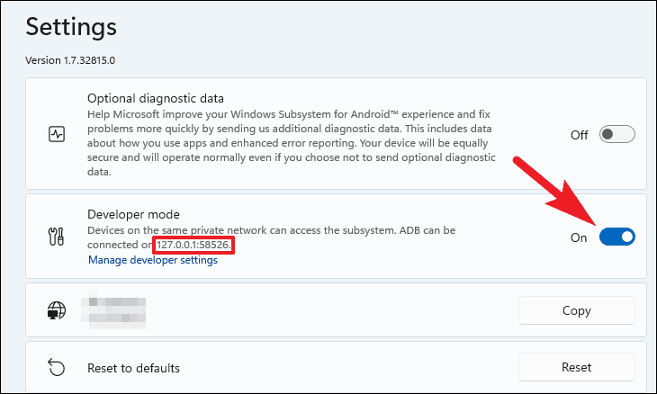Open the Manage developer settings link
This screenshot has width=657, height=394.
[153, 260]
